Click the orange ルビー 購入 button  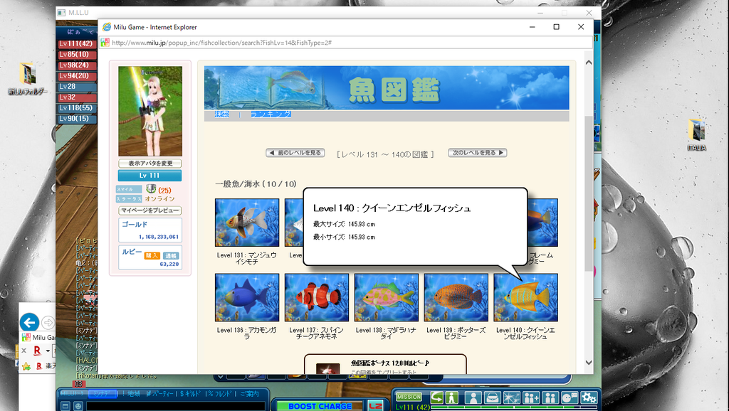pyautogui.click(x=152, y=255)
